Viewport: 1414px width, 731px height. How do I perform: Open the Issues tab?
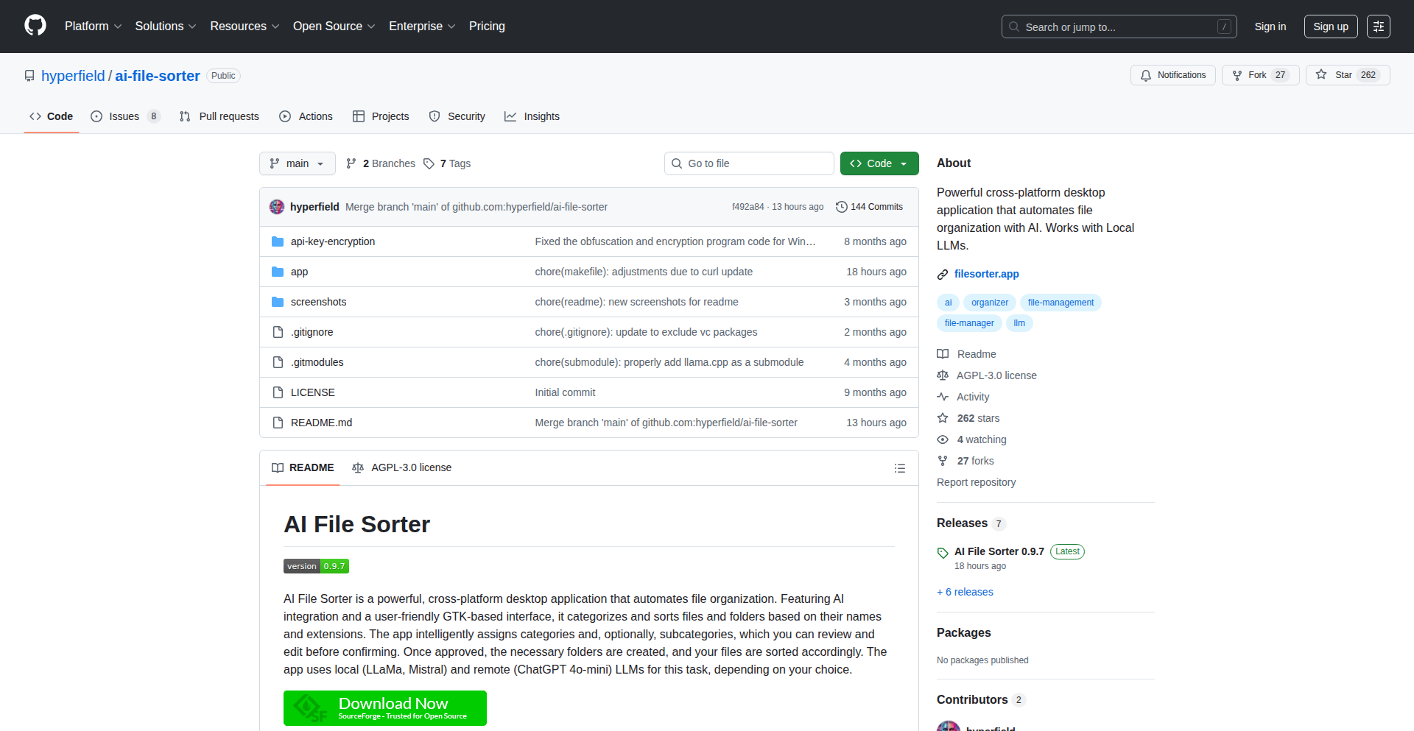[x=125, y=116]
